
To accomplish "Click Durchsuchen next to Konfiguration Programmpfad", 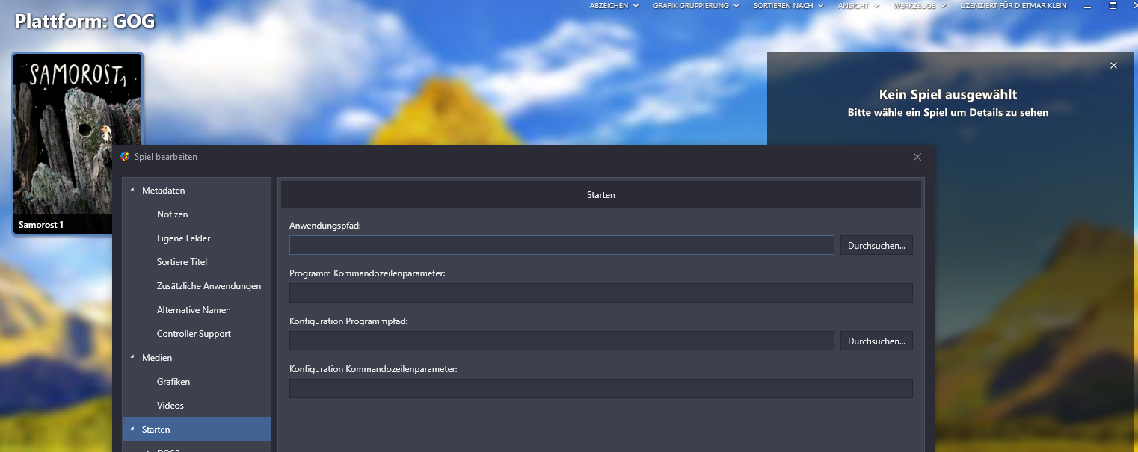I will coord(876,341).
